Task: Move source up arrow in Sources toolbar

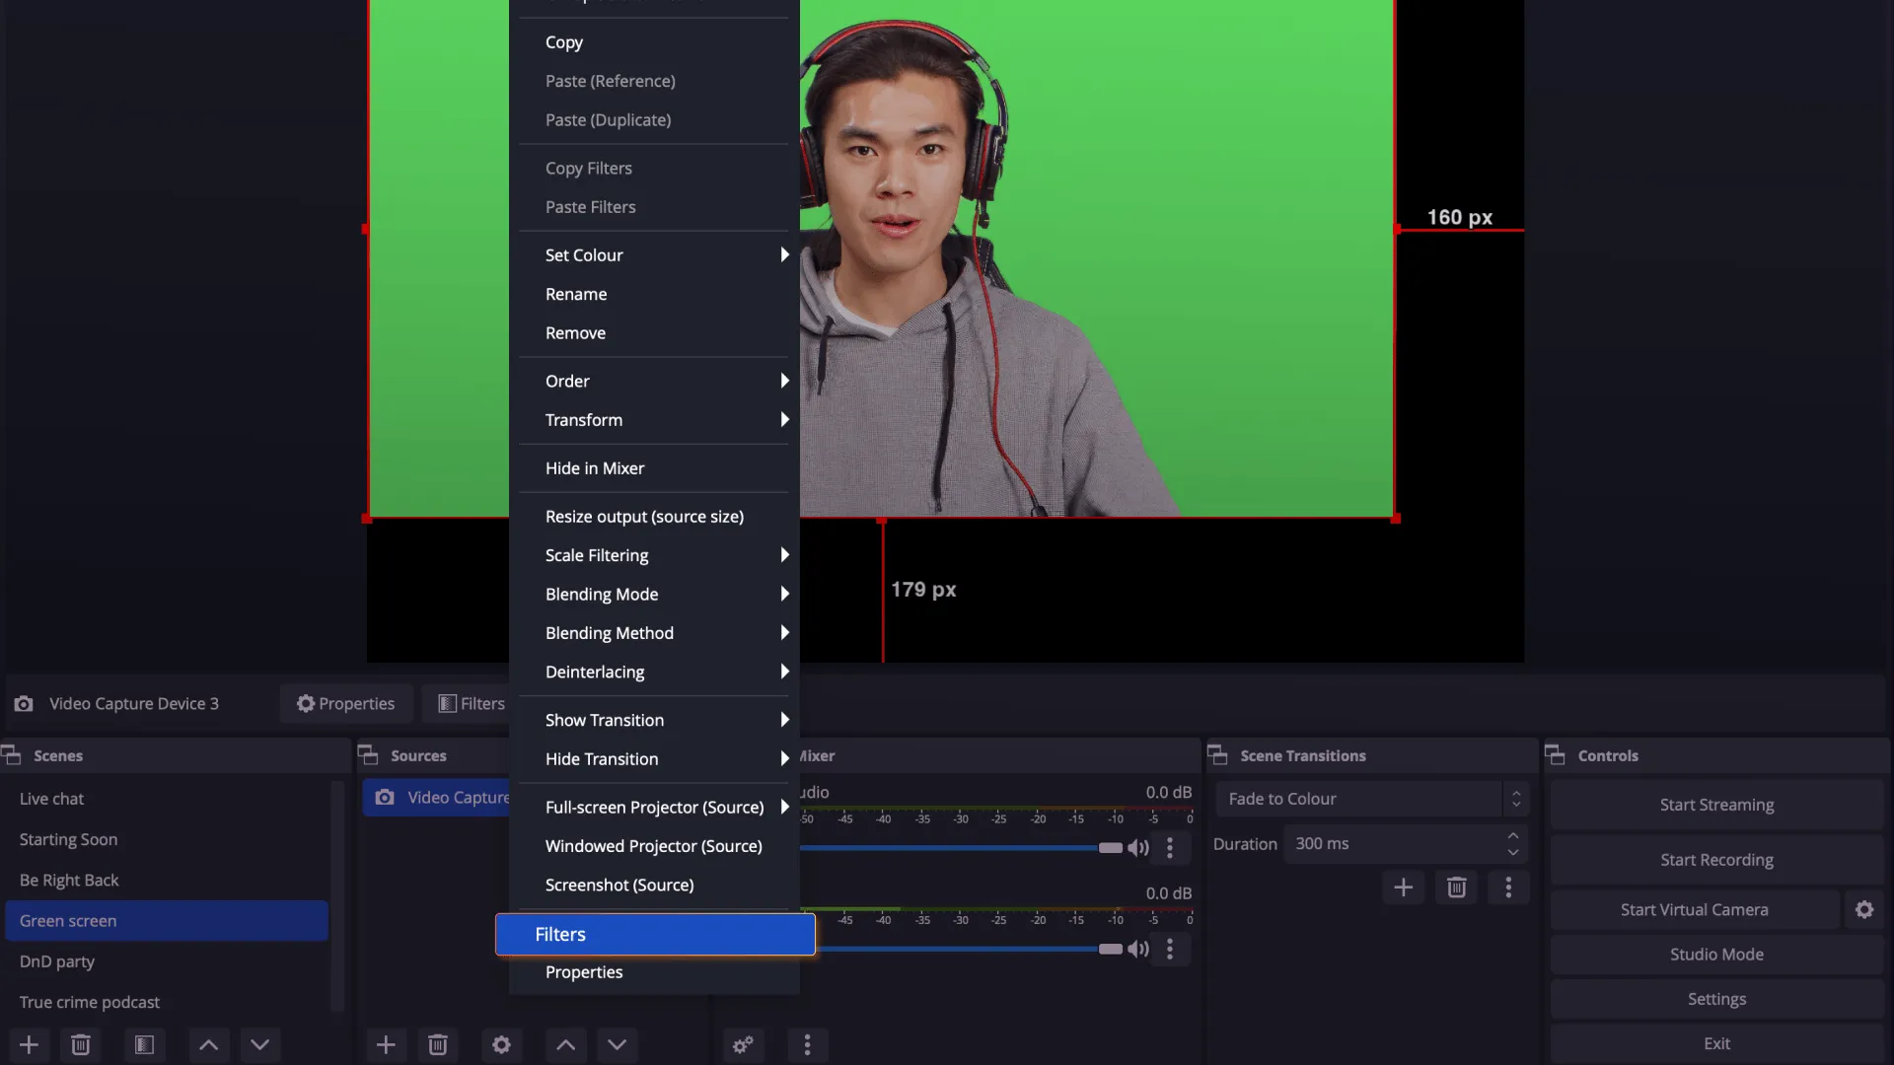Action: point(565,1044)
